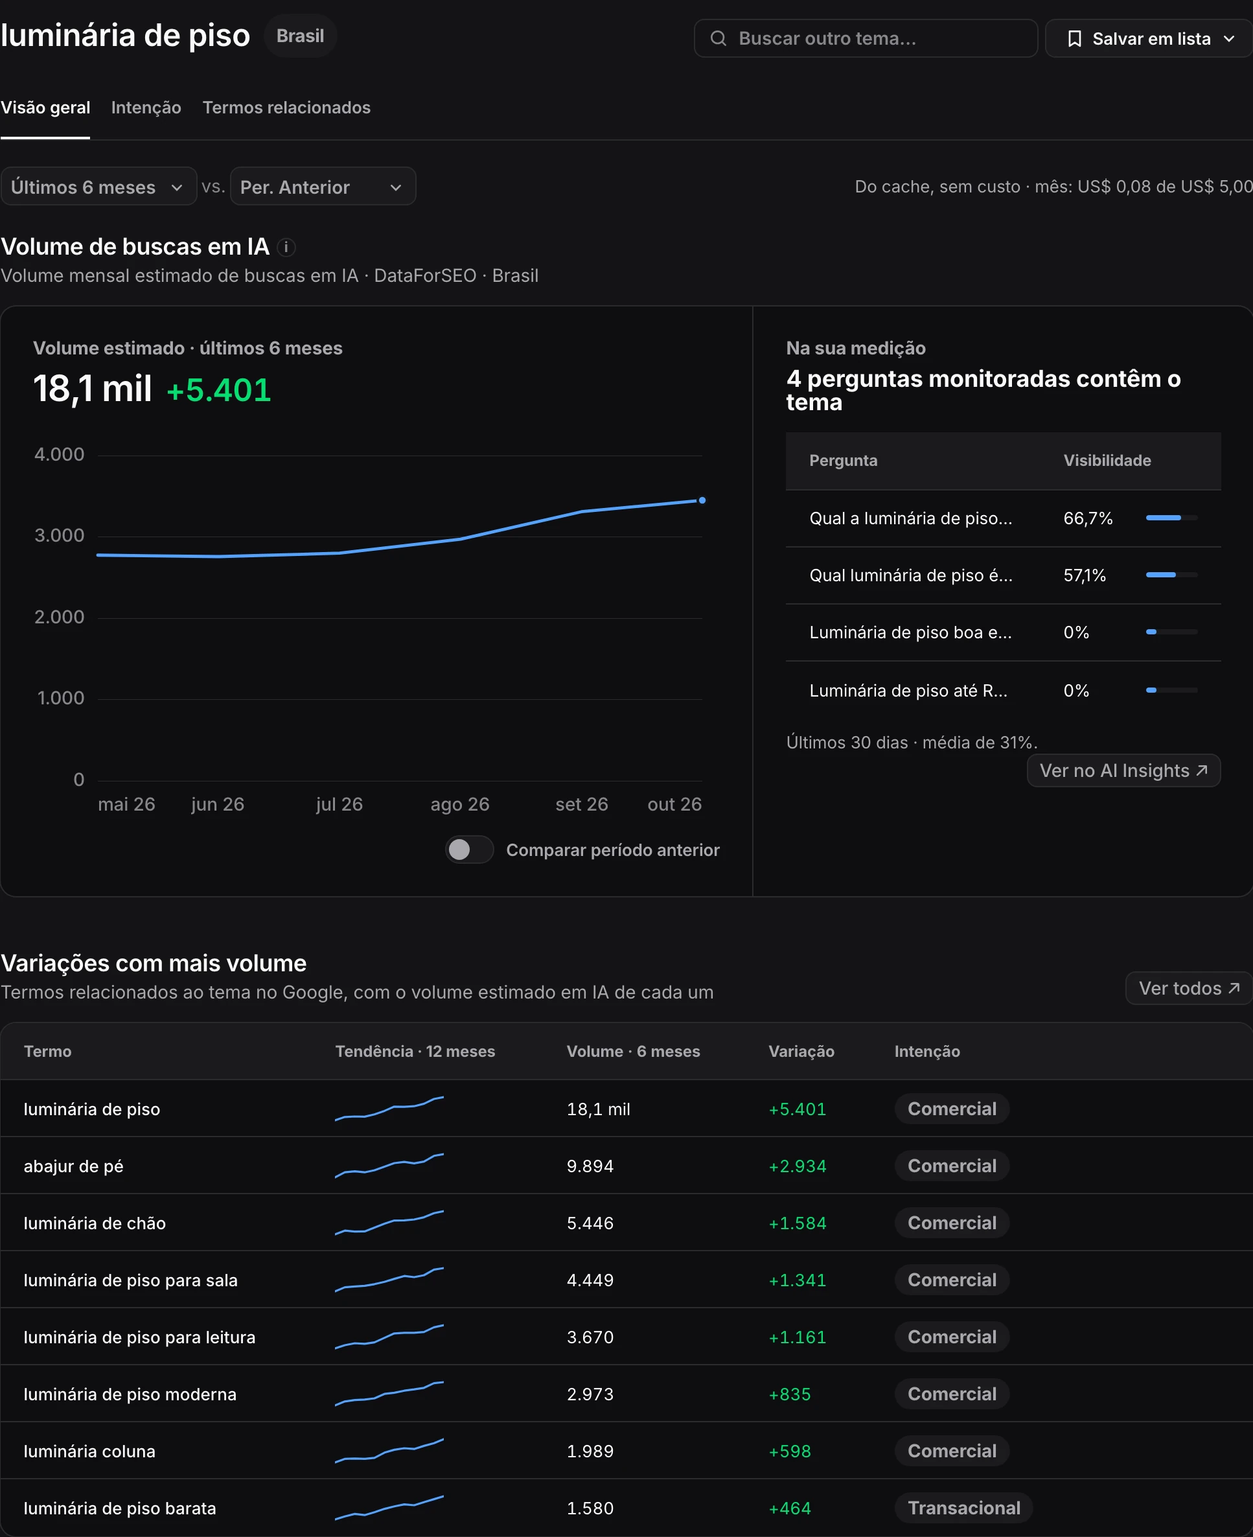Click the info icon beside Volume de buscas em IA
The width and height of the screenshot is (1253, 1537).
click(x=286, y=248)
